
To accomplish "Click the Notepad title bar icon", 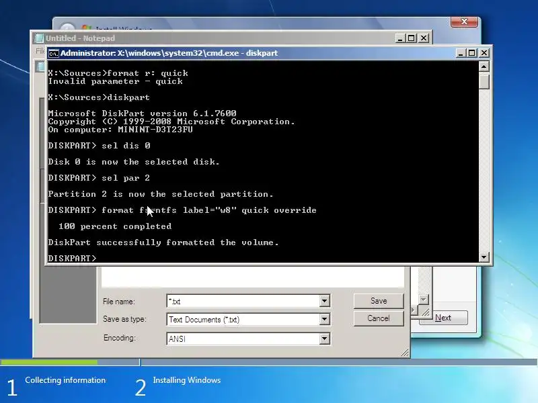I will (40, 38).
